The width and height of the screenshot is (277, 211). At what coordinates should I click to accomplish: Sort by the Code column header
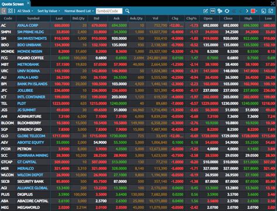click(x=8, y=19)
